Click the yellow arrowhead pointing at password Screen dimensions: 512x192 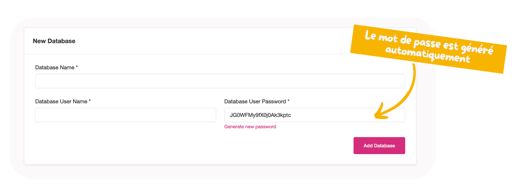379,113
